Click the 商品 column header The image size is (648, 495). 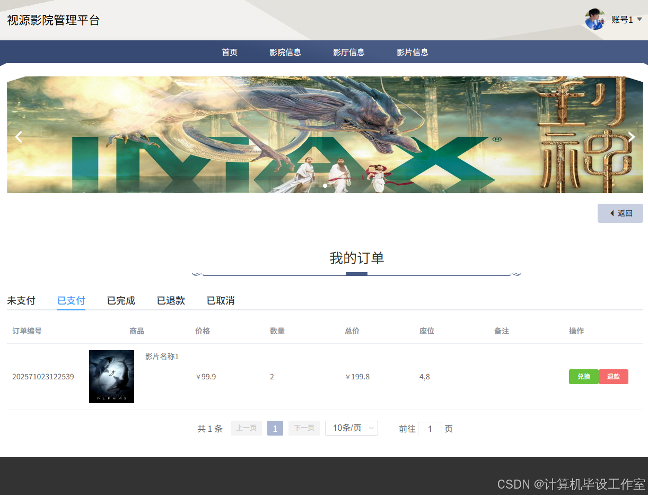[x=137, y=331]
